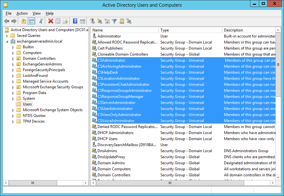Open the View menu
This screenshot has height=196, width=284.
pyautogui.click(x=37, y=13)
